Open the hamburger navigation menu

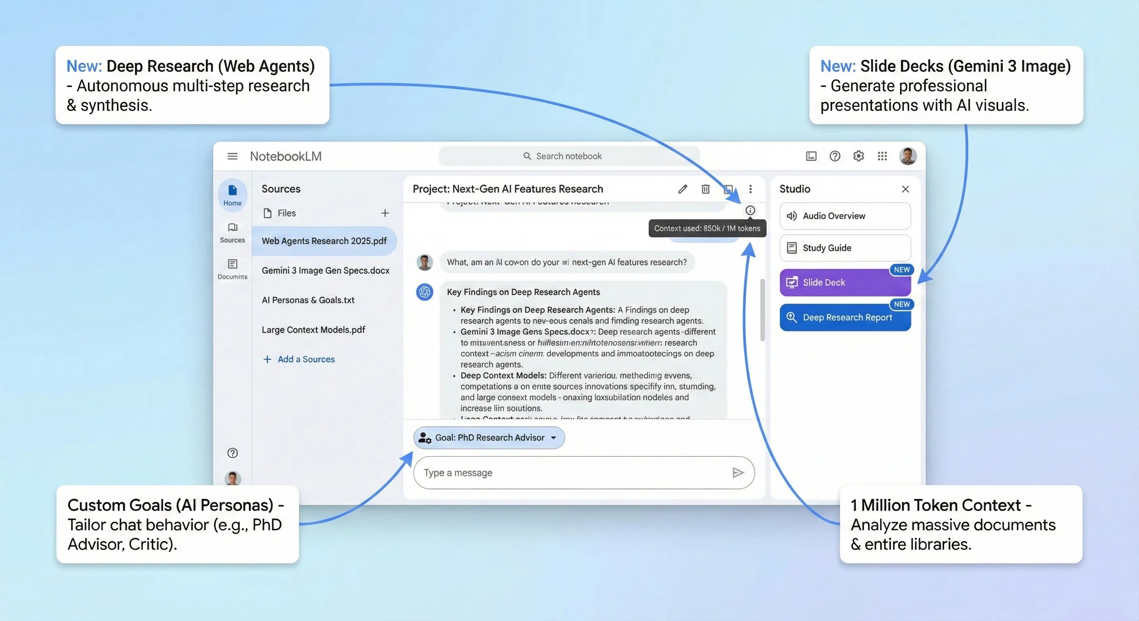tap(232, 156)
